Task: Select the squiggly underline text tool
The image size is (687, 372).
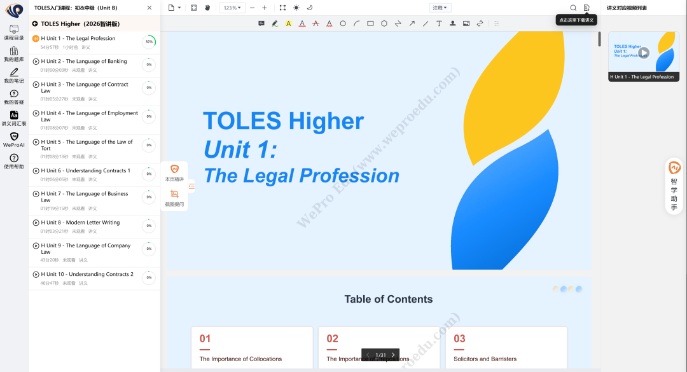Action: pos(329,24)
